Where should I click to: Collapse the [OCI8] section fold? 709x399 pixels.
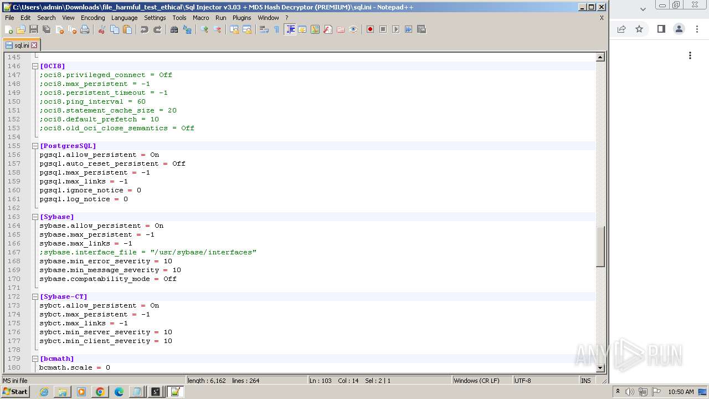tap(35, 66)
